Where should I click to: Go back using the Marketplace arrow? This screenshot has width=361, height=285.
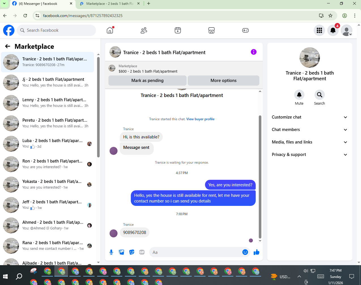tap(8, 46)
